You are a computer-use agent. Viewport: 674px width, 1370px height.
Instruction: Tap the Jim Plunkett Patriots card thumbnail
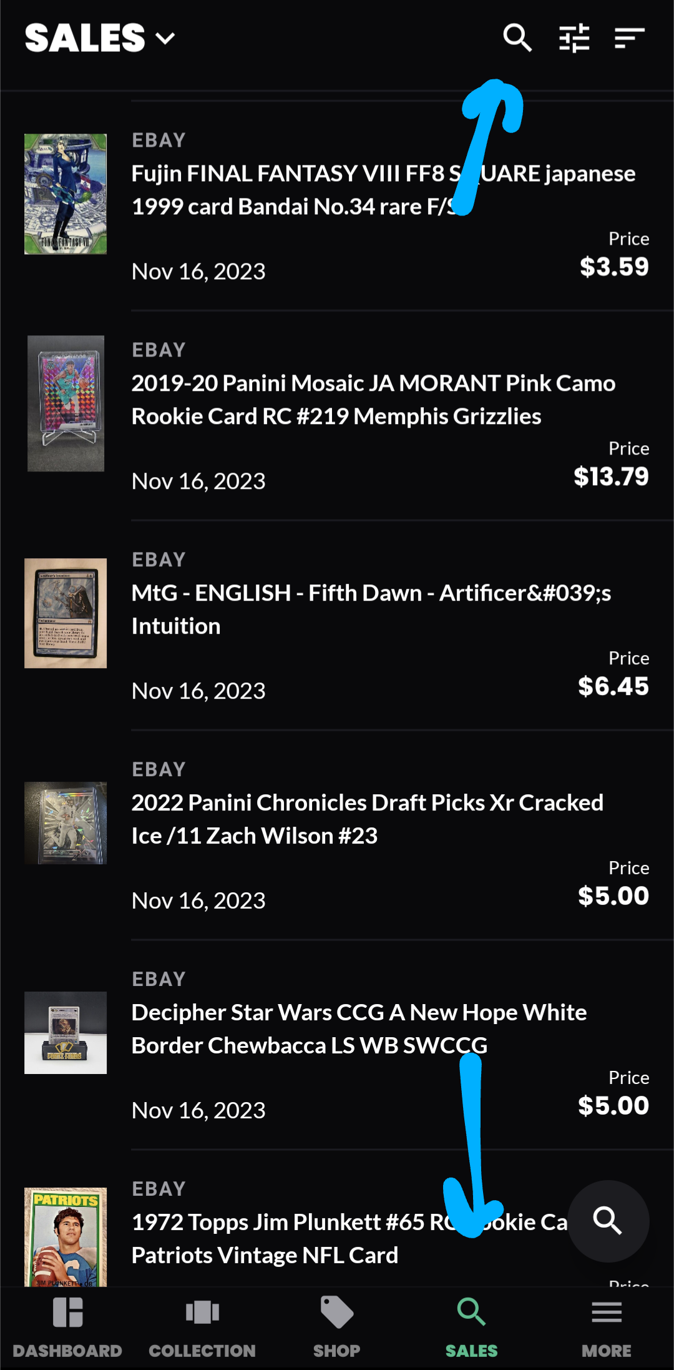pyautogui.click(x=66, y=1236)
